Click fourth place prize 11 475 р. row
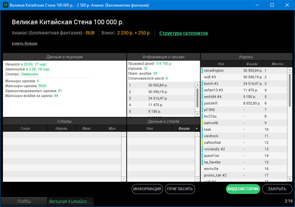Viewport: 295px width, 207px height. point(161,105)
